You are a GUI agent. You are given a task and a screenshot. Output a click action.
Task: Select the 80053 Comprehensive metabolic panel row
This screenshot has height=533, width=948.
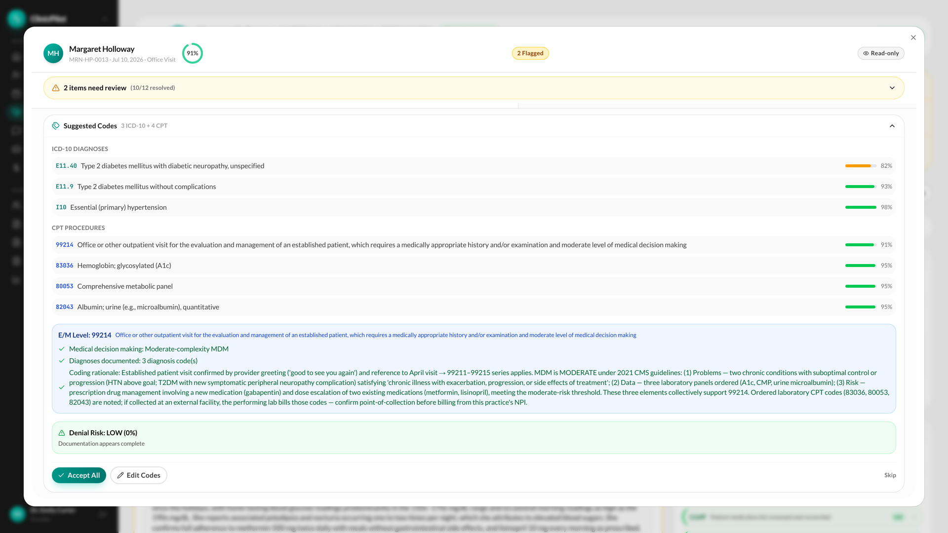pos(474,286)
